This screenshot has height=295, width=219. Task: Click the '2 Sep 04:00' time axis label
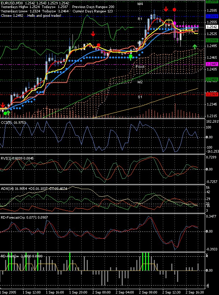click(125, 292)
